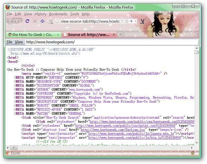Open the back/forward history dropdown arrow
This screenshot has height=164, width=207.
point(21,21)
